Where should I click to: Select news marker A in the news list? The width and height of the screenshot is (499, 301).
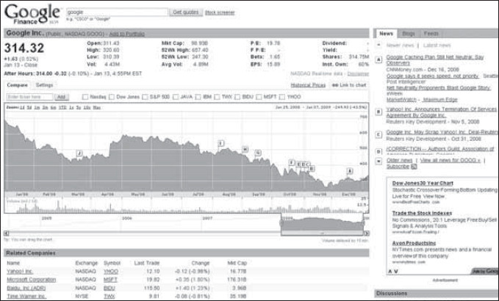(x=378, y=59)
